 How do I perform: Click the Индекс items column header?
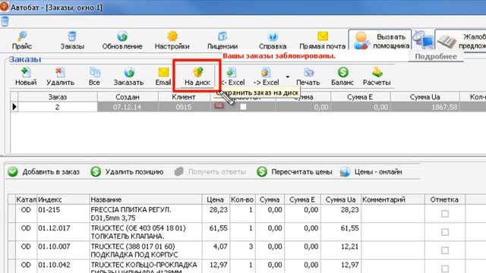[x=63, y=199]
